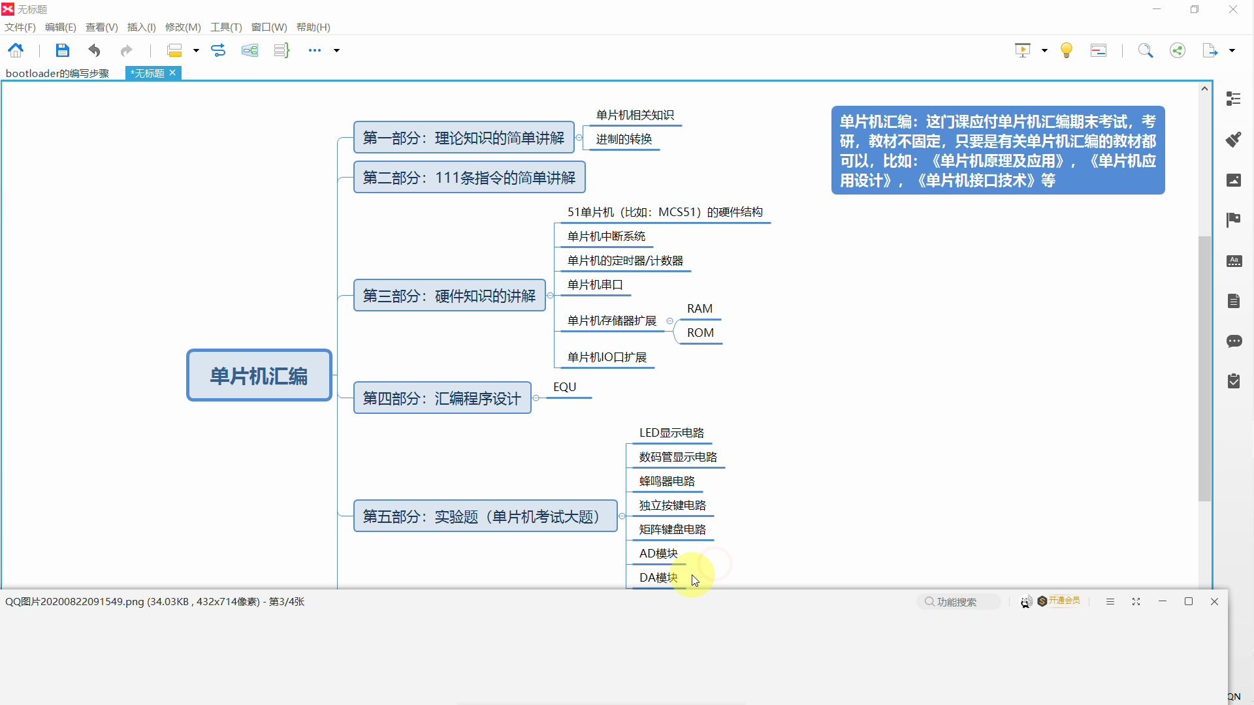Open the Themes panel in sidebar
The image size is (1254, 705).
tap(1234, 260)
